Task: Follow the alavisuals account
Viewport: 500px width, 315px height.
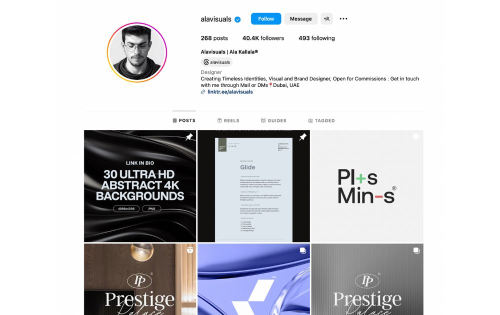Action: 266,19
